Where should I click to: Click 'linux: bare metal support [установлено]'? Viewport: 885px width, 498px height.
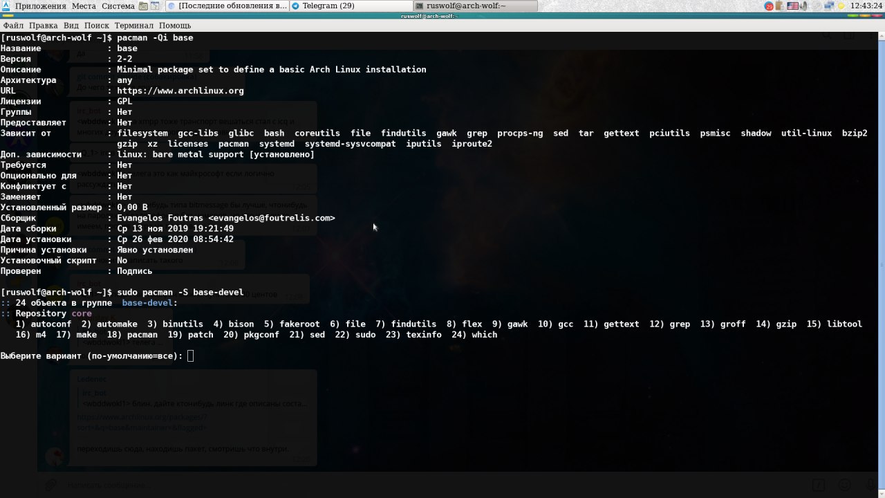216,154
